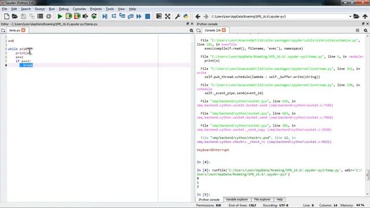Click the Step into function icon

pos(122,16)
